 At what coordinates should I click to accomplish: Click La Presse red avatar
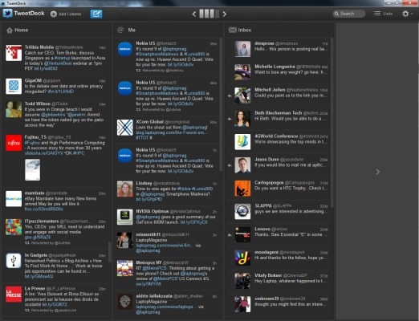14,295
